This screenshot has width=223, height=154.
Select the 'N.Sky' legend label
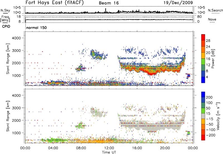(5, 10)
